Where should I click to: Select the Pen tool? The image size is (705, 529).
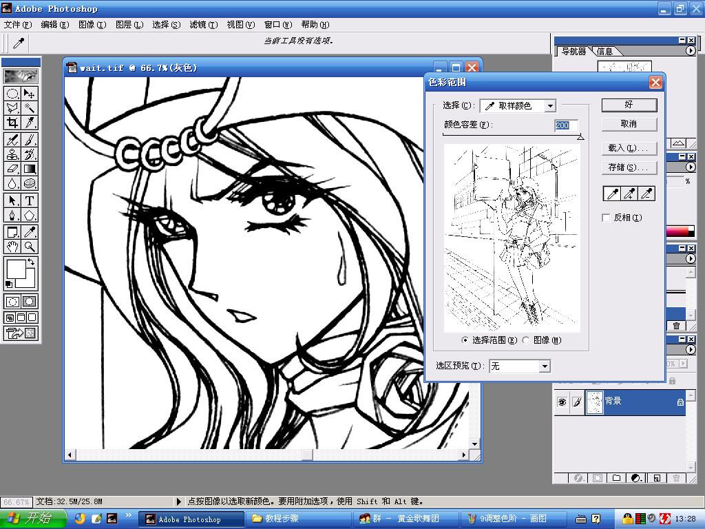coord(12,215)
